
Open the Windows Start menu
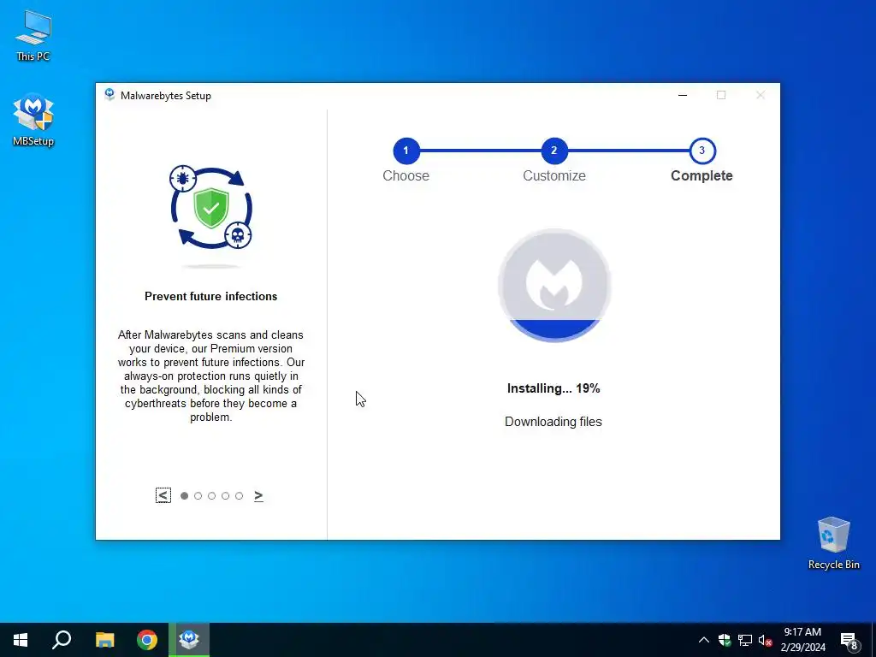click(21, 640)
